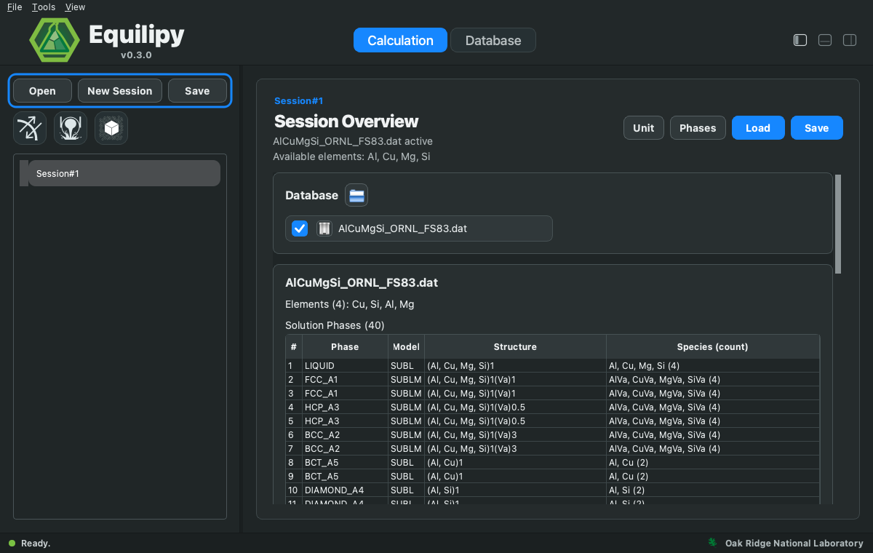Uncheck the AlCuMgSi_ORNL_FS83.dat database checkbox

(300, 228)
